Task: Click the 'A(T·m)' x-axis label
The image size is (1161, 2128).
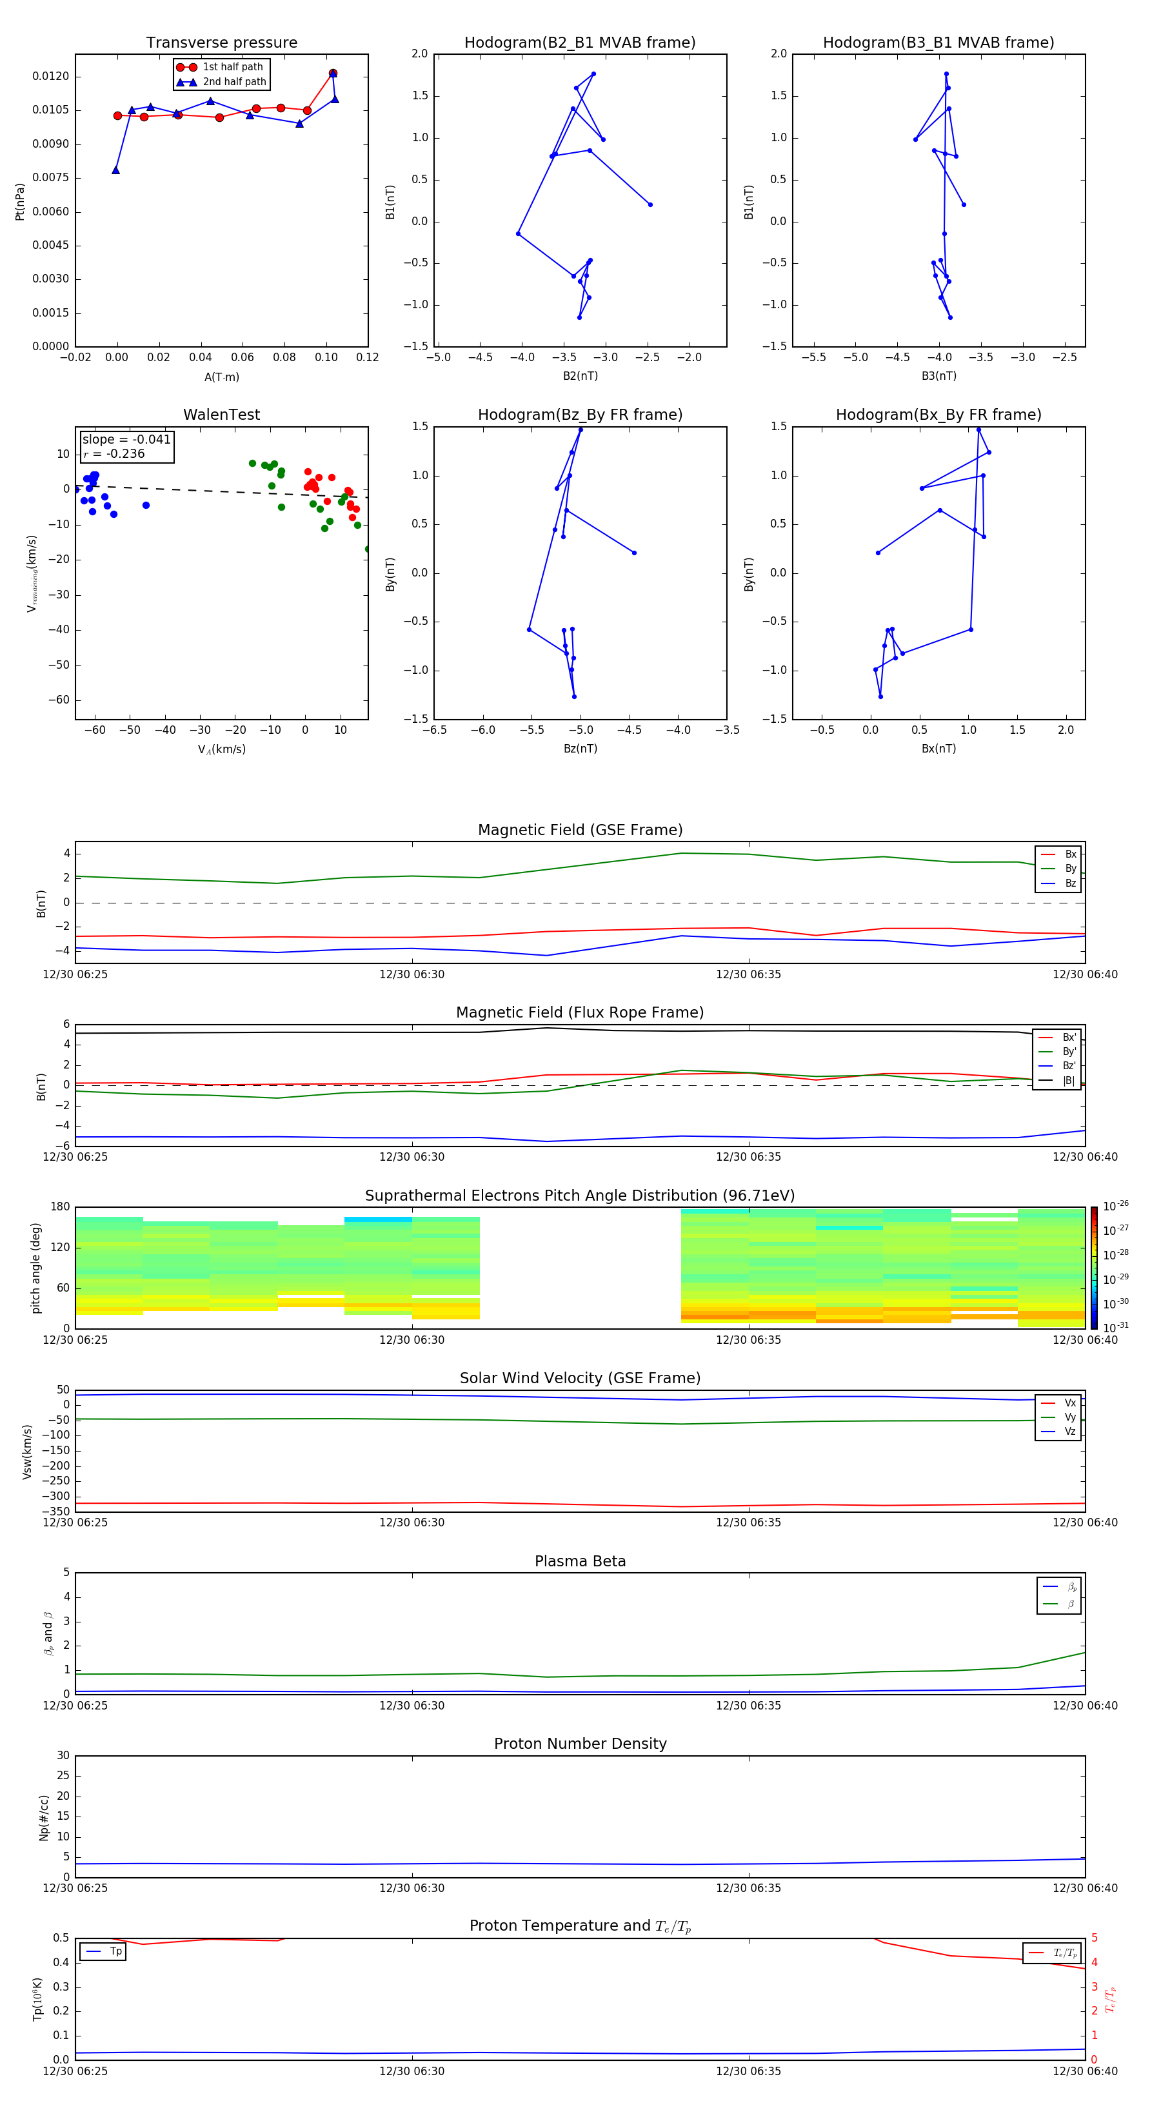Action: point(221,377)
